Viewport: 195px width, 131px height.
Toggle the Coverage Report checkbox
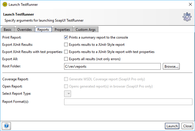tap(66, 79)
